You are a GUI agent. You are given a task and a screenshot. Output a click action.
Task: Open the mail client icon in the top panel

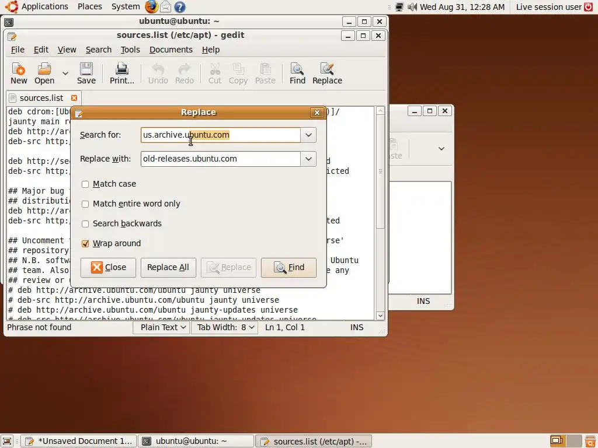click(165, 6)
